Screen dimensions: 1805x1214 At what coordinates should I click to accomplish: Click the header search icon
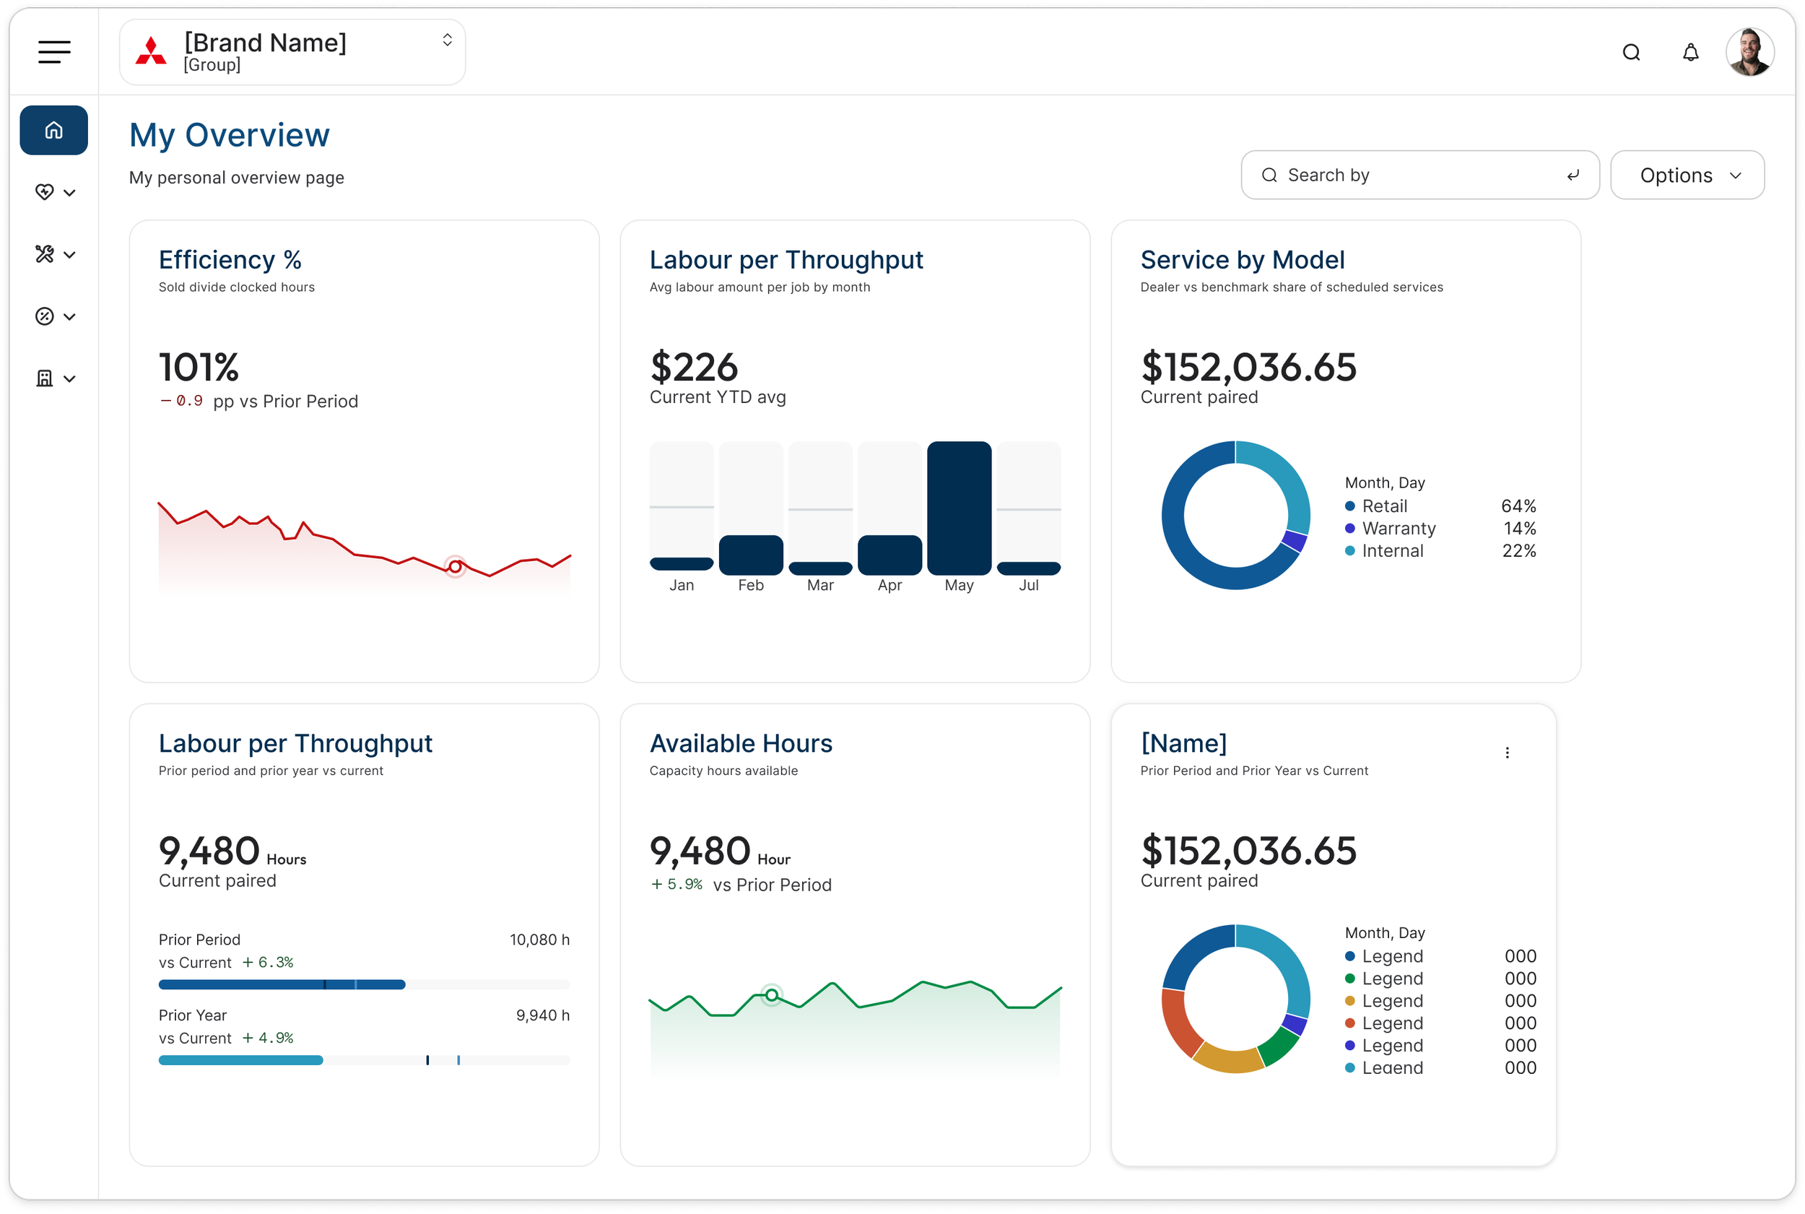tap(1631, 52)
